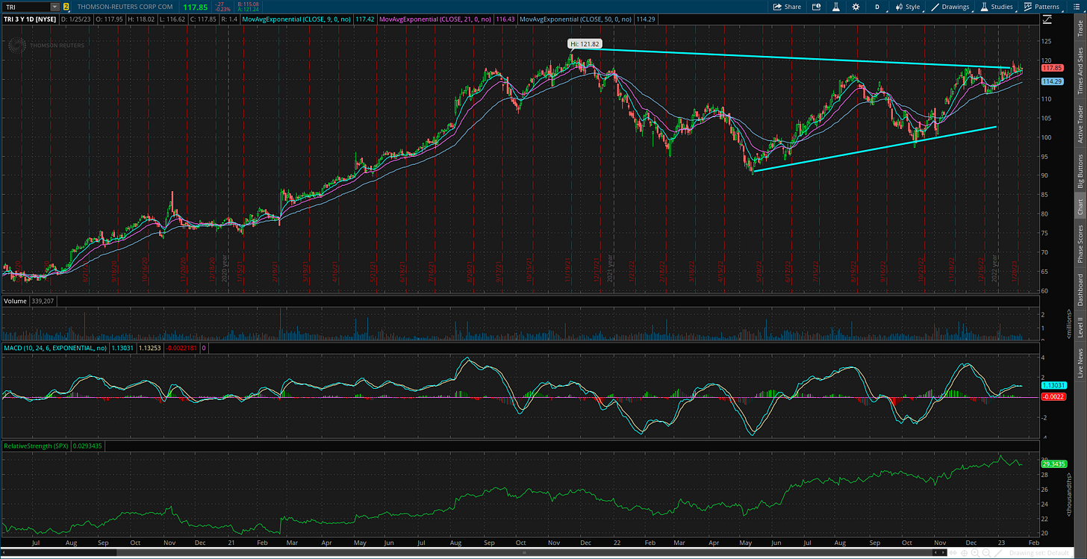The image size is (1087, 559).
Task: Click the Share icon button
Action: (787, 7)
